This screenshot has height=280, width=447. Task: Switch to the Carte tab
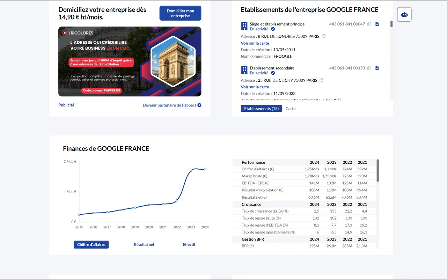click(291, 109)
